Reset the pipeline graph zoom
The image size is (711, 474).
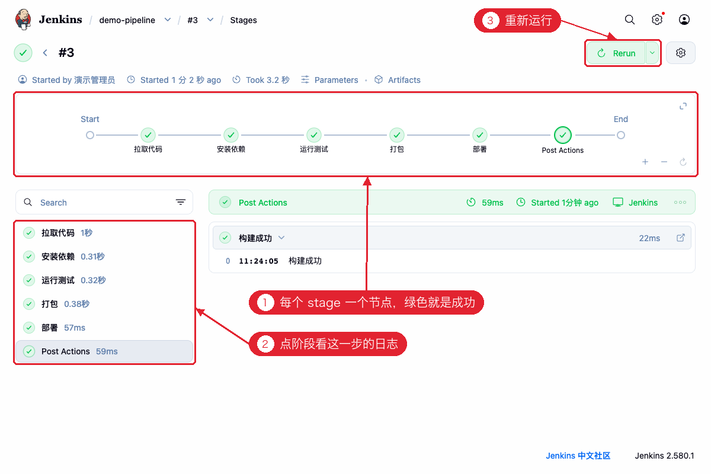[x=683, y=162]
